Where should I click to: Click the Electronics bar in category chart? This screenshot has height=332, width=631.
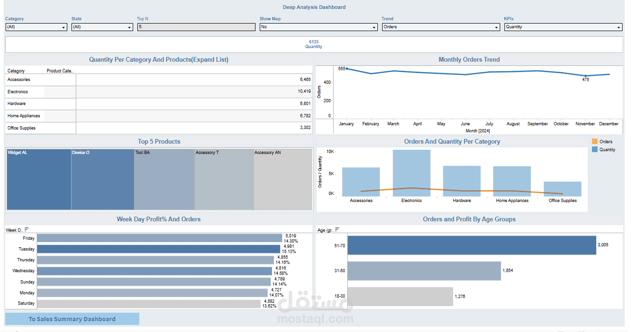pyautogui.click(x=412, y=173)
